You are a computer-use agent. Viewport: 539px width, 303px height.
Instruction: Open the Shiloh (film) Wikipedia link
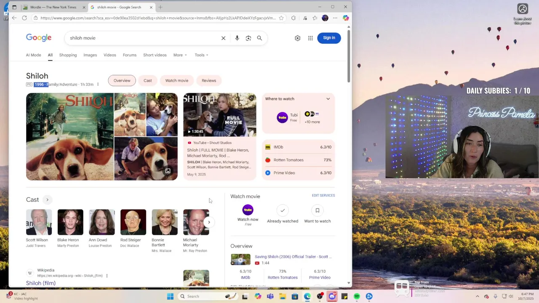41,283
